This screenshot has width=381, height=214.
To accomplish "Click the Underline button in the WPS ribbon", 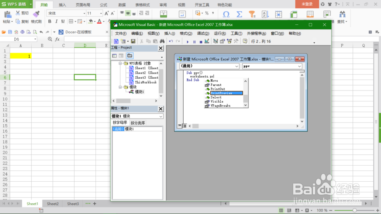I will (x=63, y=21).
